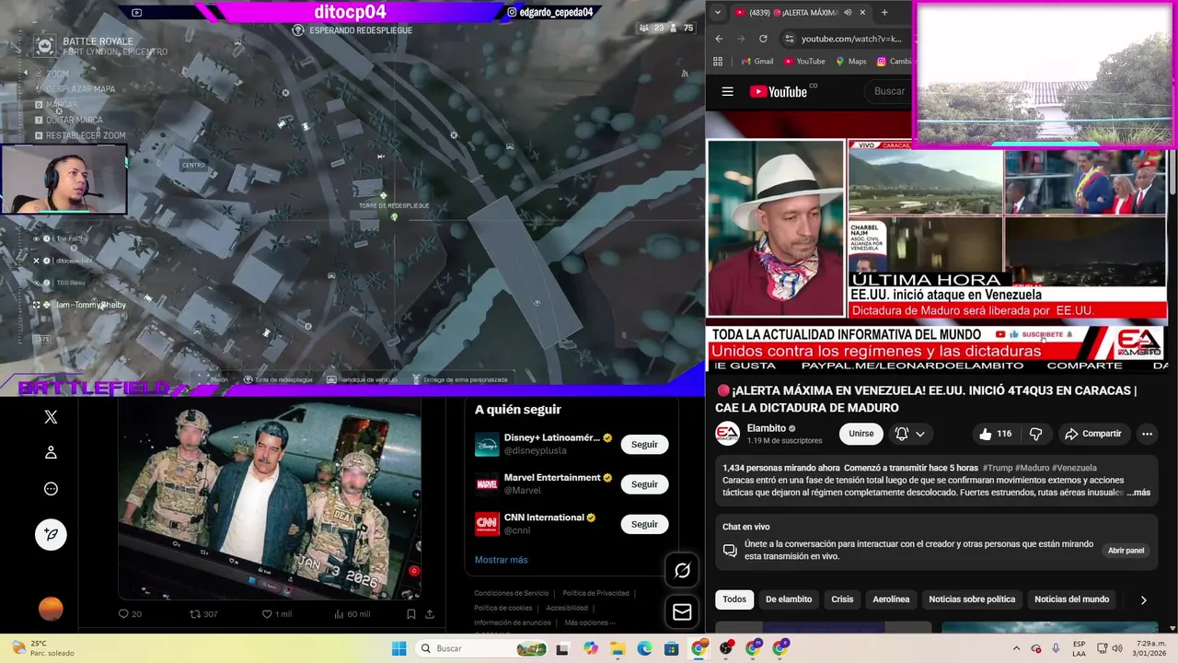
Task: Reload the YouTube page
Action: click(x=763, y=39)
